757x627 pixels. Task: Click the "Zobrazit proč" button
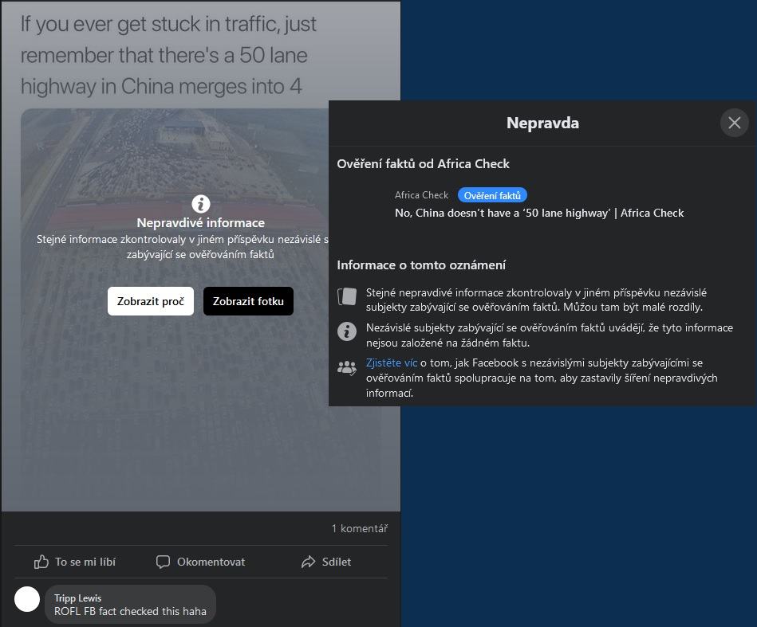pos(151,301)
